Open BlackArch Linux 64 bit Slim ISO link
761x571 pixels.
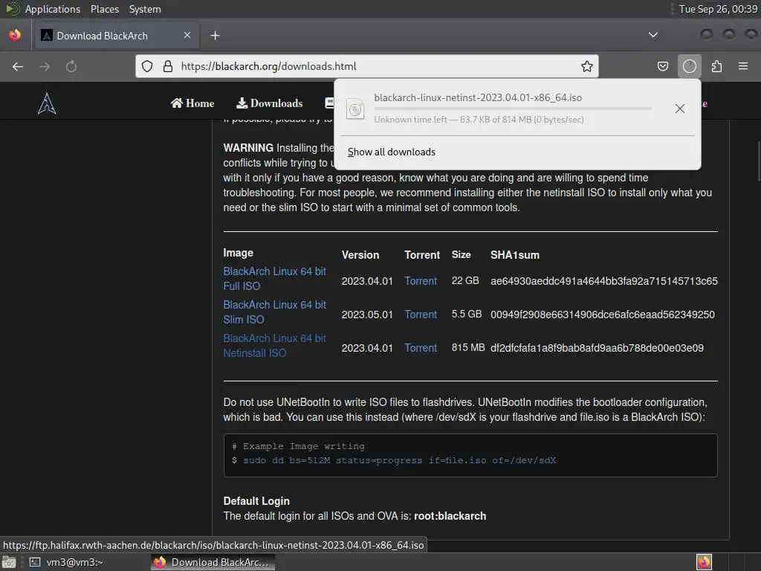[x=275, y=312]
